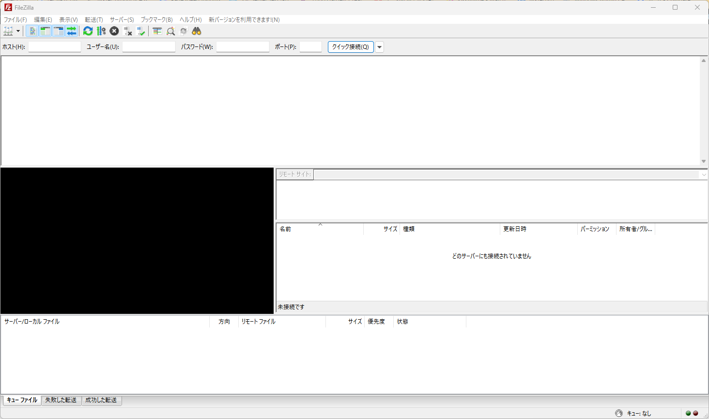Sort remote files by 種類 column

pos(450,229)
